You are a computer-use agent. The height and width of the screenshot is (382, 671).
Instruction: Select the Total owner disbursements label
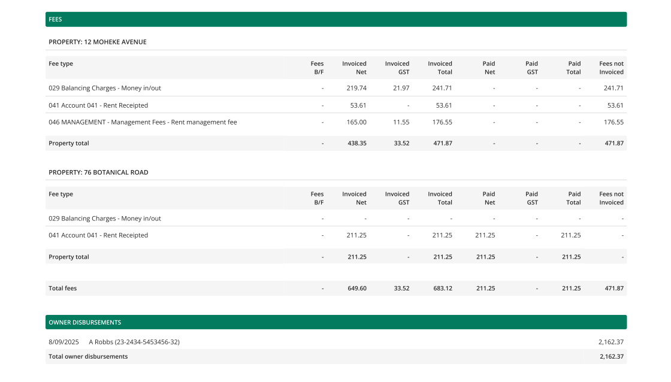[x=88, y=357]
